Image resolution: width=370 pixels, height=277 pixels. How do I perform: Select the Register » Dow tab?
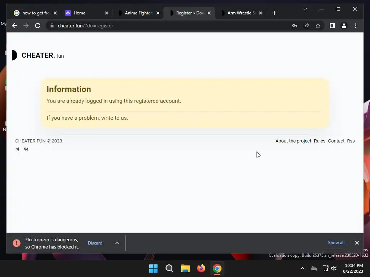point(190,13)
